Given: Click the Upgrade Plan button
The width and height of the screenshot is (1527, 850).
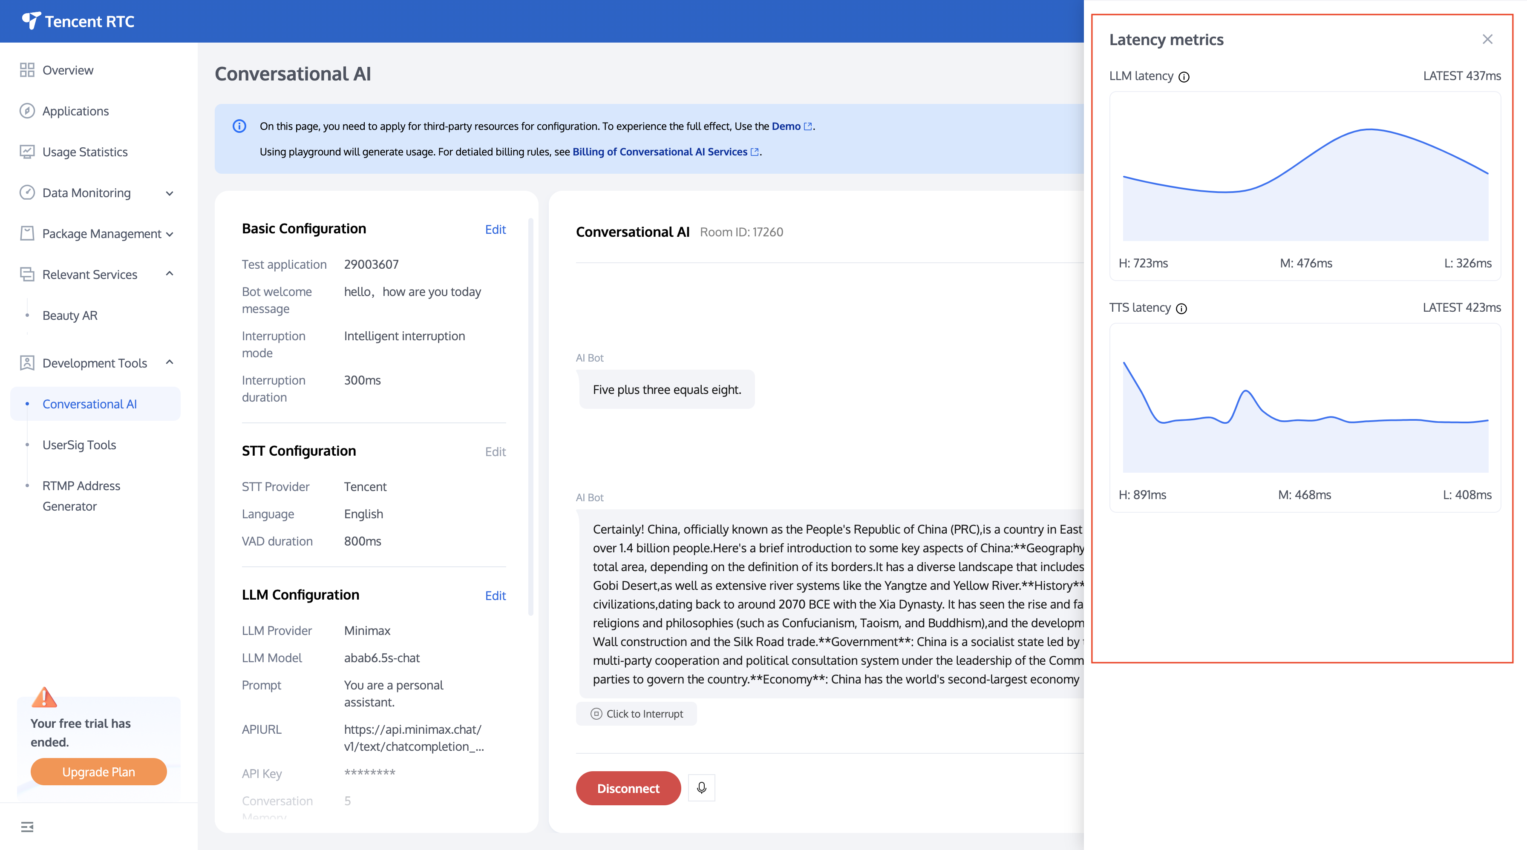Looking at the screenshot, I should (98, 772).
